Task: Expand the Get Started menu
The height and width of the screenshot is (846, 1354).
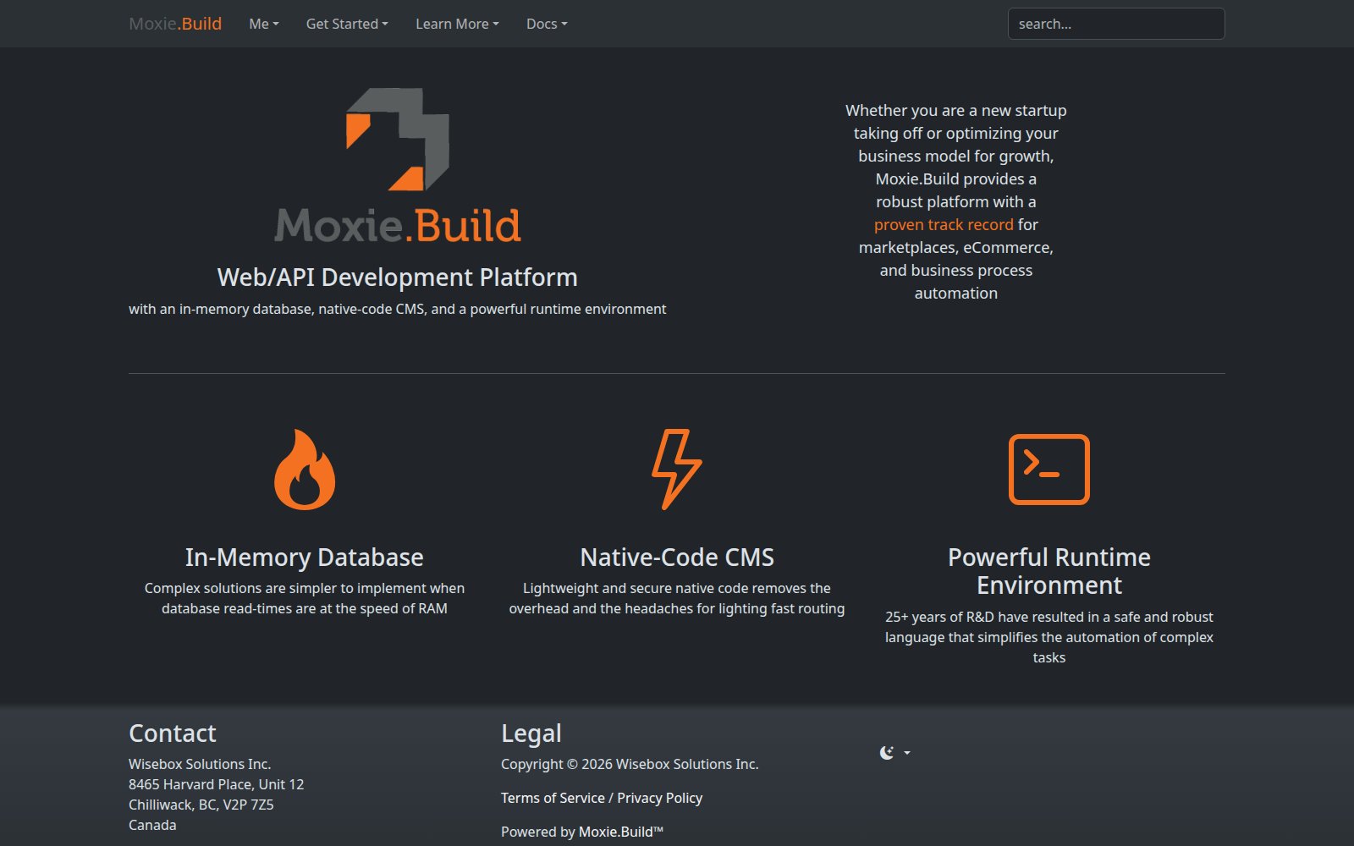Action: click(x=347, y=24)
